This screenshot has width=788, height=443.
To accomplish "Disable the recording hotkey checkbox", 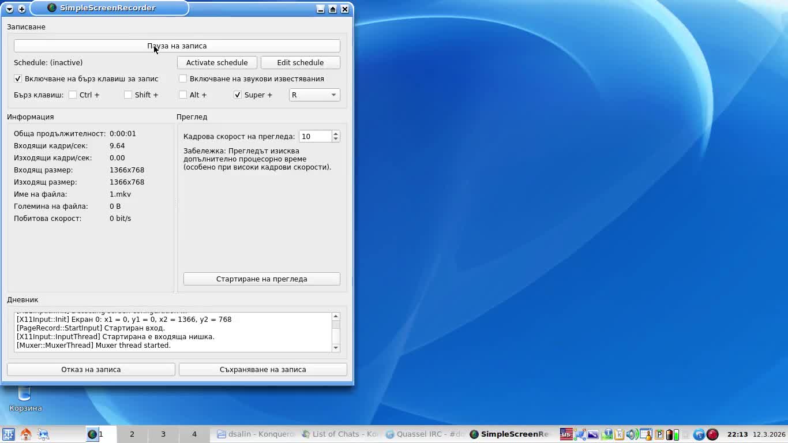I will [18, 78].
